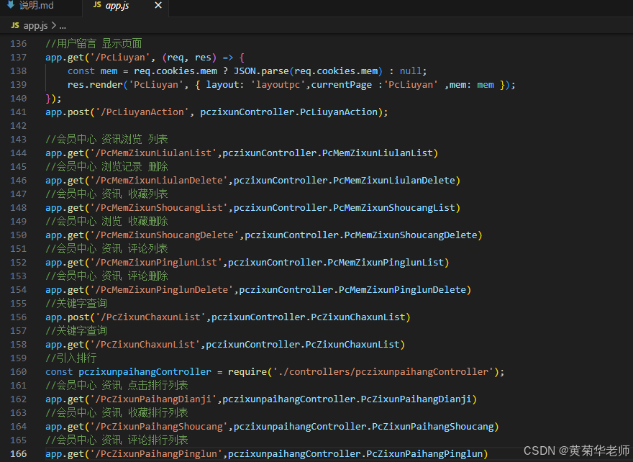Click the JS file icon on app.js tab
Screen dimensions: 633x462
(x=97, y=5)
